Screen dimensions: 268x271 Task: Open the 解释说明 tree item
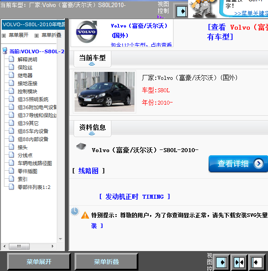pos(28,59)
